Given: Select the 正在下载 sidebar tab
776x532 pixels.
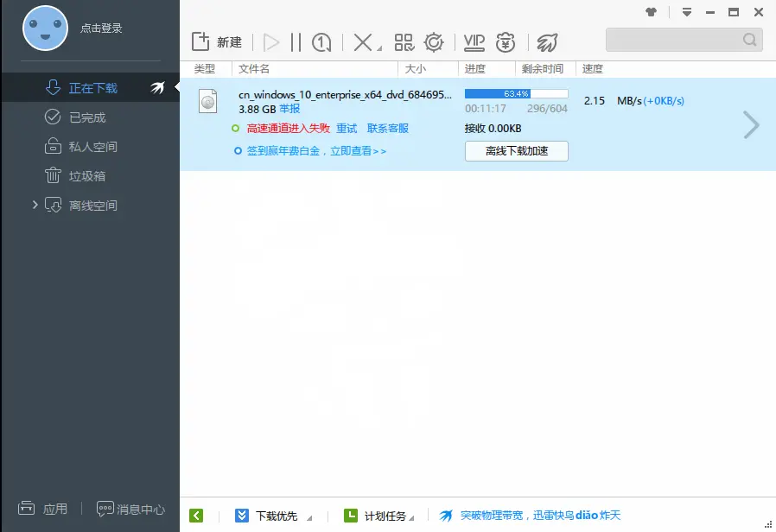Looking at the screenshot, I should [x=91, y=88].
